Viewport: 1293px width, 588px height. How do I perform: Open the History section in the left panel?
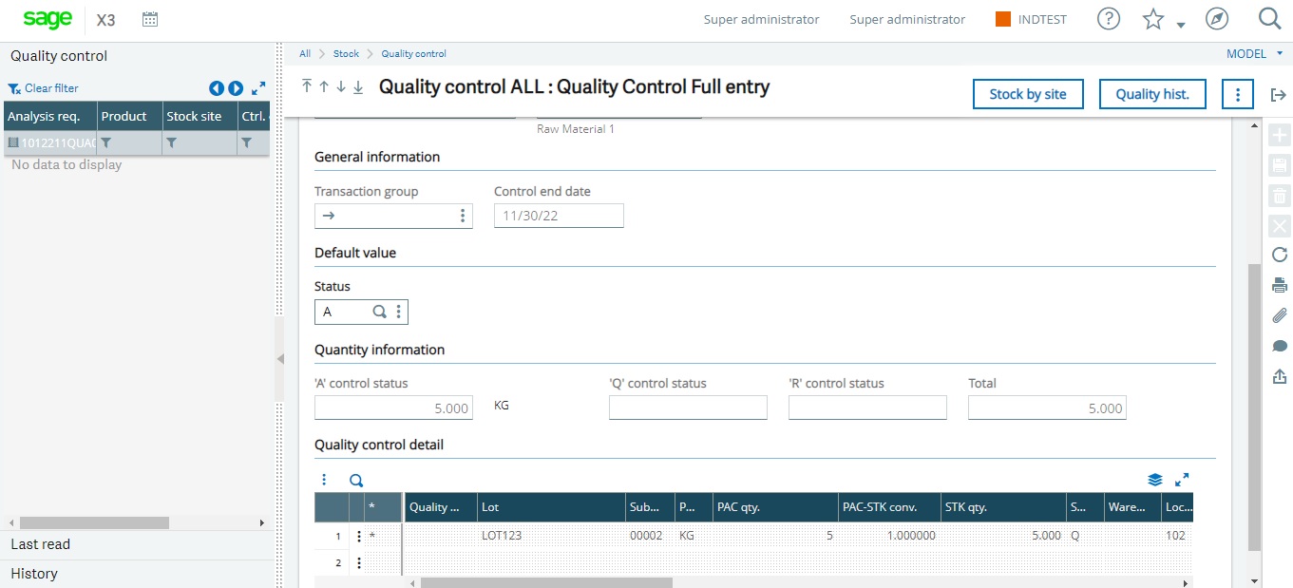(x=33, y=574)
